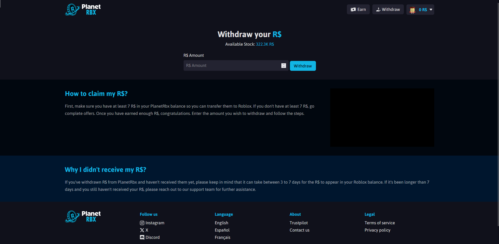The image size is (499, 244).
Task: Click the 'Language' footer heading
Action: [x=224, y=214]
